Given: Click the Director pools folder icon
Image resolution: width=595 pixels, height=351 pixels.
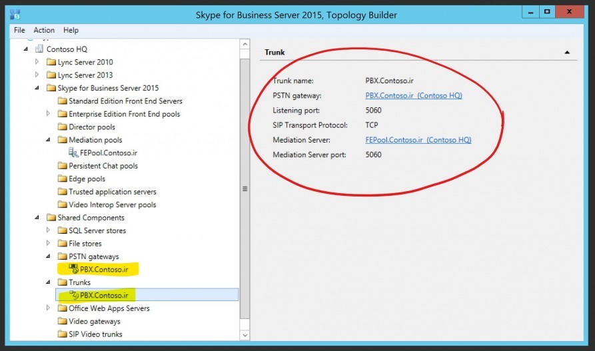Looking at the screenshot, I should point(62,127).
